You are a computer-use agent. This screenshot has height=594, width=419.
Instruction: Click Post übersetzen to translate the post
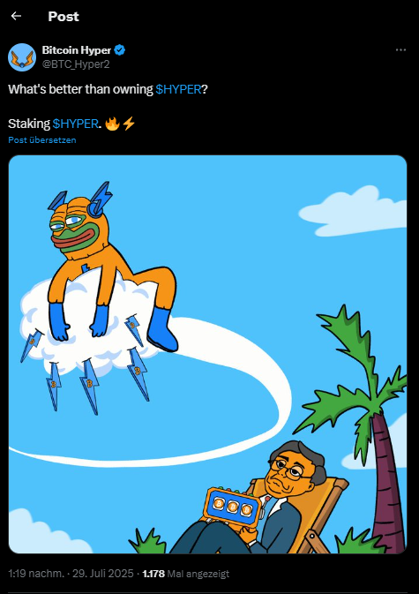point(42,139)
